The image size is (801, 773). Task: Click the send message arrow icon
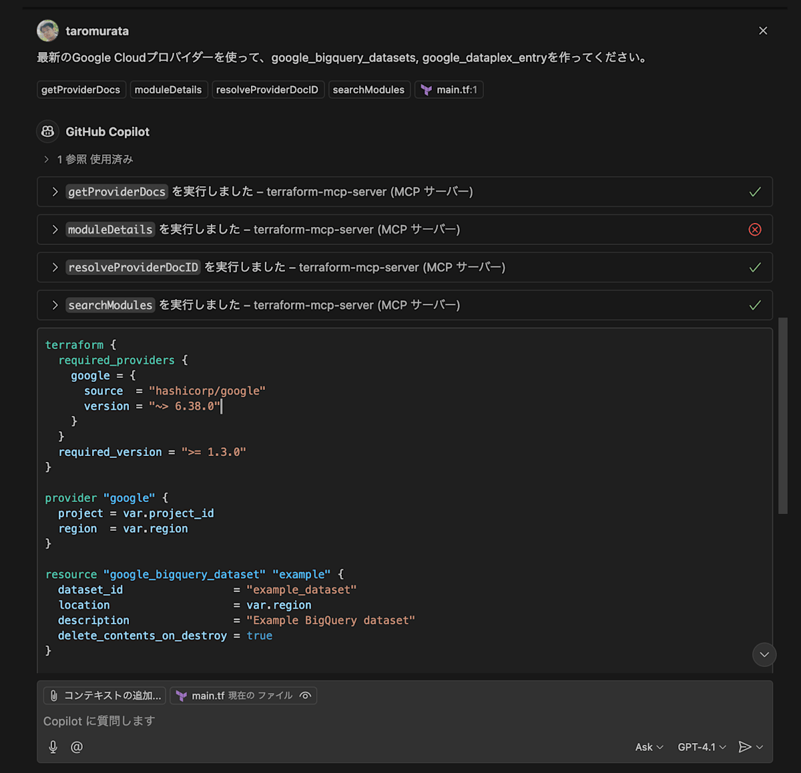tap(745, 747)
